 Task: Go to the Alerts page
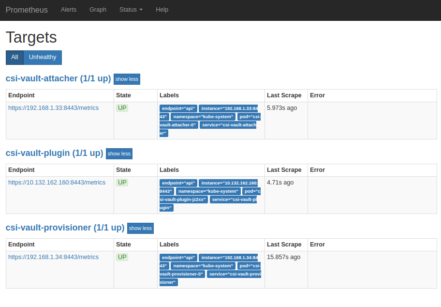69,10
